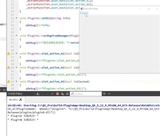Stop the running program with red square
The image size is (160, 136).
tap(57, 94)
